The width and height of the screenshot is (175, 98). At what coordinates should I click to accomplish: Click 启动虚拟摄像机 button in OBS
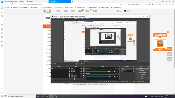(x=142, y=73)
